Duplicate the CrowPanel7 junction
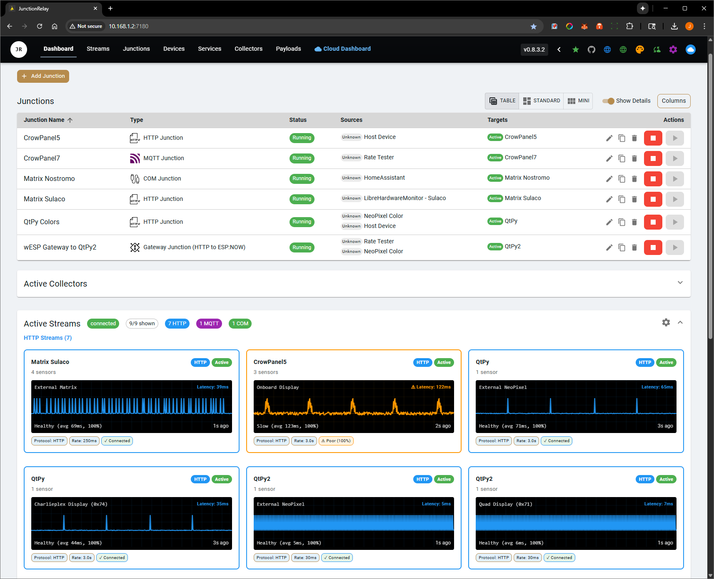The width and height of the screenshot is (714, 579). click(x=622, y=158)
